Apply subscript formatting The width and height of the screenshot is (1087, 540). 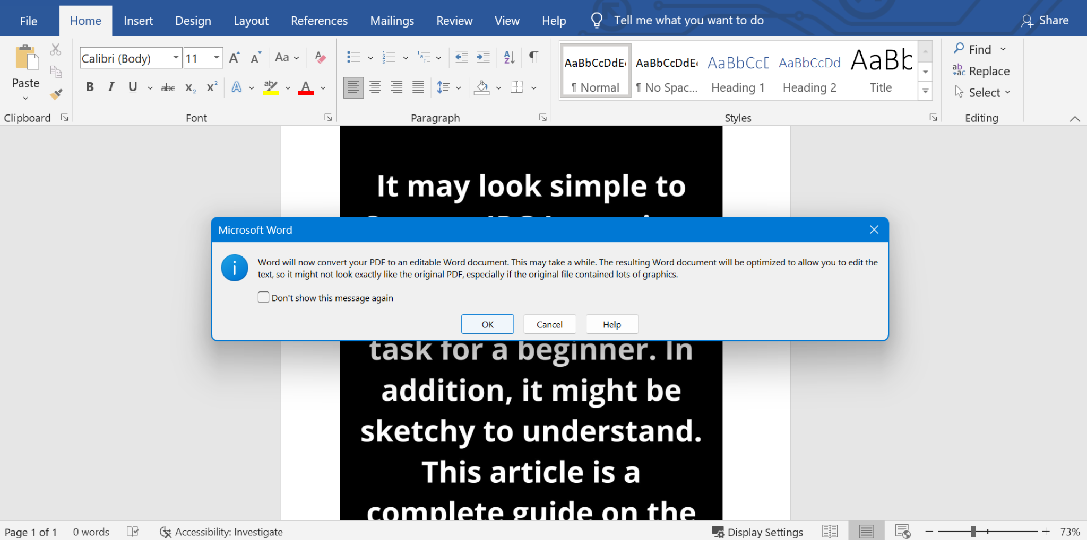pyautogui.click(x=191, y=87)
